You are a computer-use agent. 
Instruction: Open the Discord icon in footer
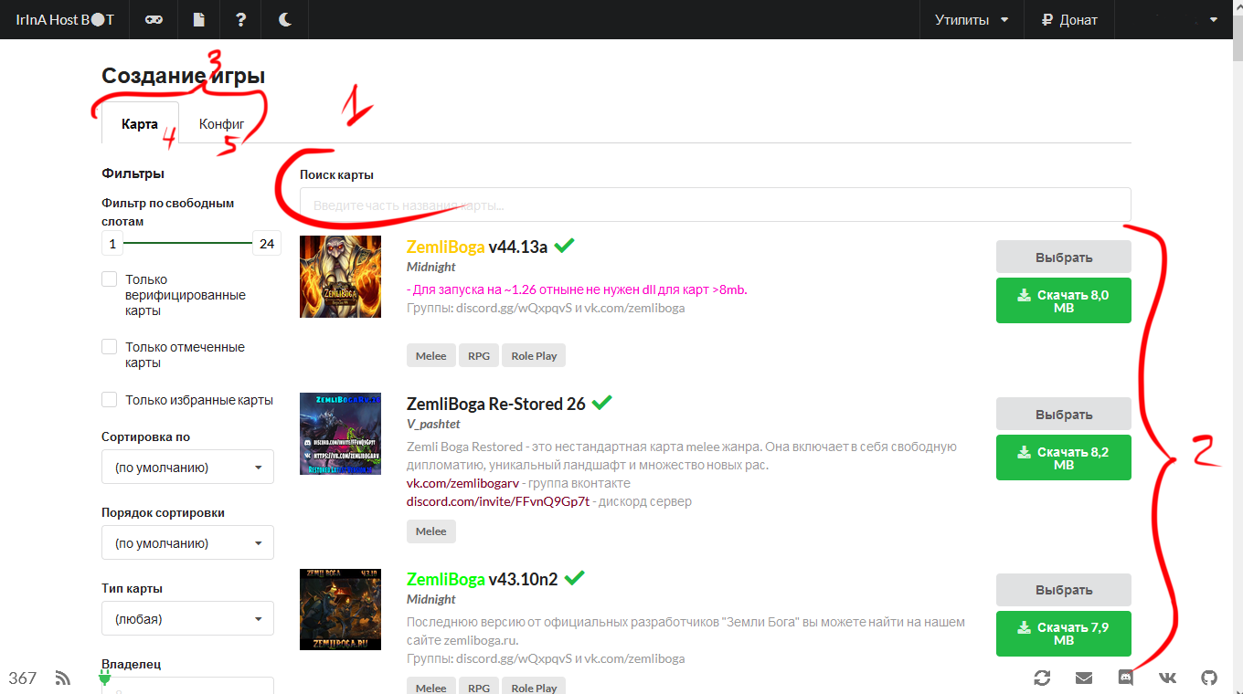pyautogui.click(x=1126, y=678)
